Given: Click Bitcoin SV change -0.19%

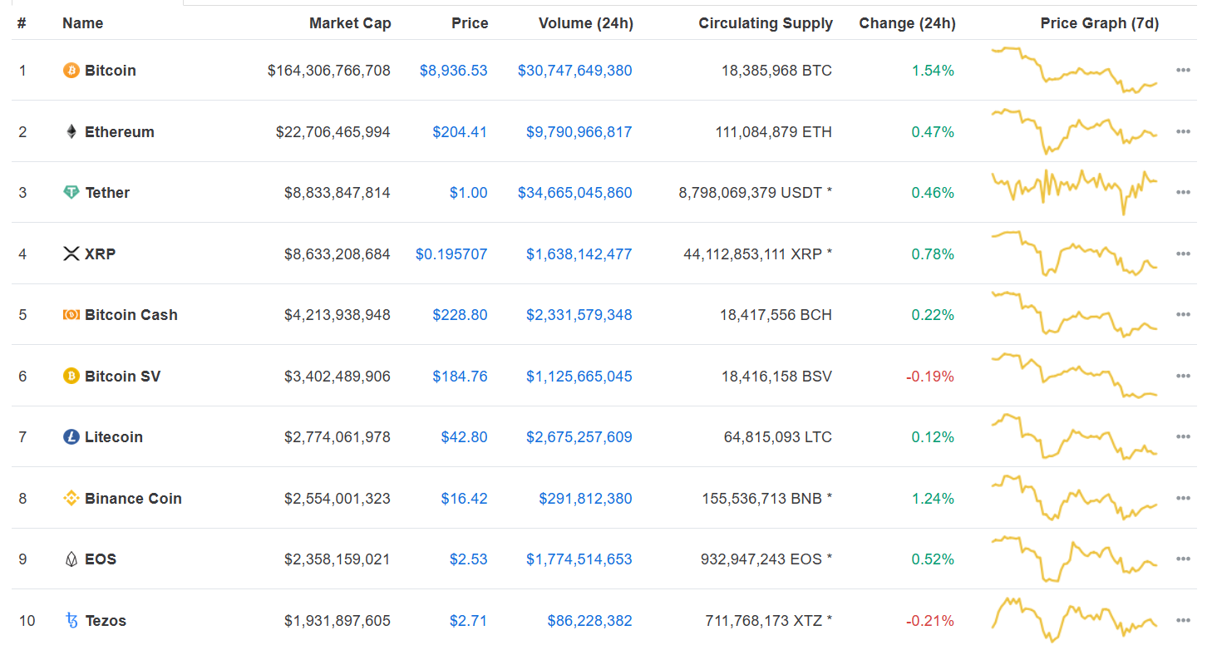Looking at the screenshot, I should 929,376.
